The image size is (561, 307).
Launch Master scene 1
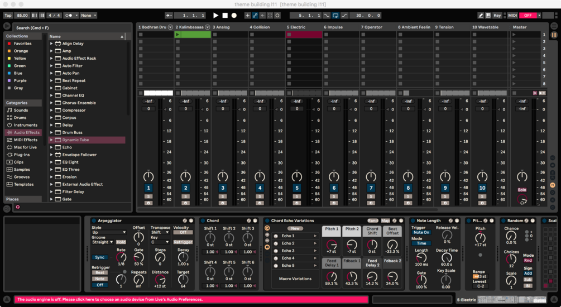pyautogui.click(x=514, y=35)
